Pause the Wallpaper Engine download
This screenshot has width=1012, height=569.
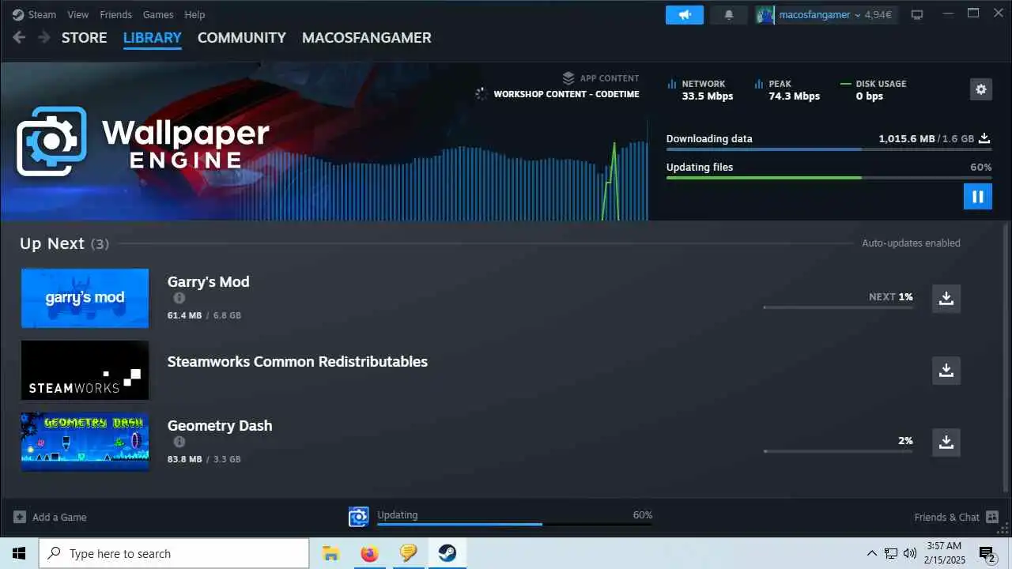click(978, 197)
